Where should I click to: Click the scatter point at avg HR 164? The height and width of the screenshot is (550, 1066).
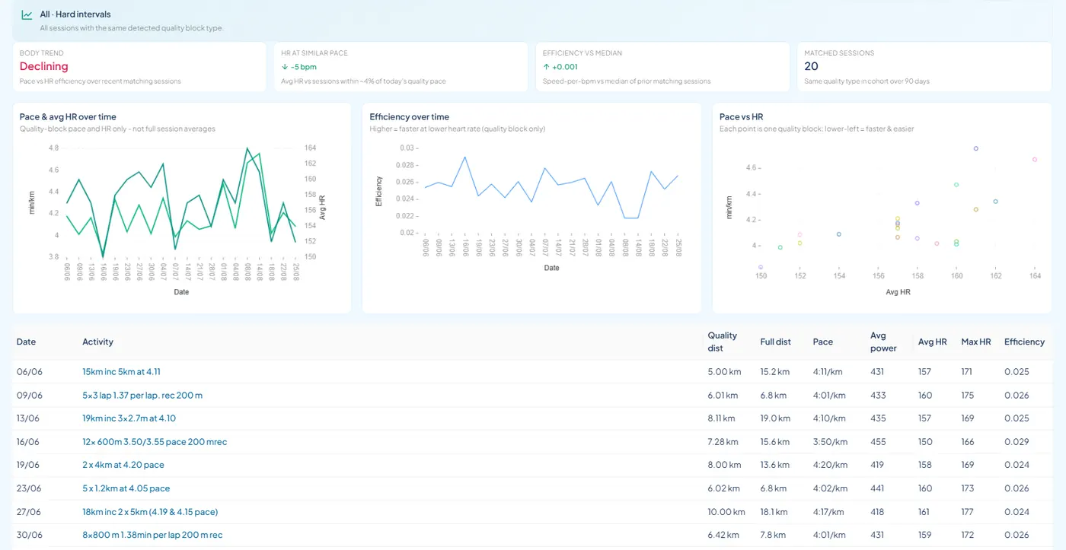coord(1035,160)
